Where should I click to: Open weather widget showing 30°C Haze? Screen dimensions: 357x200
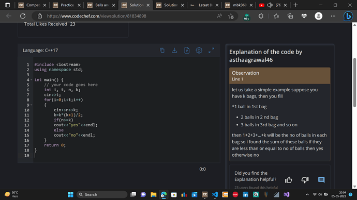(x=11, y=194)
